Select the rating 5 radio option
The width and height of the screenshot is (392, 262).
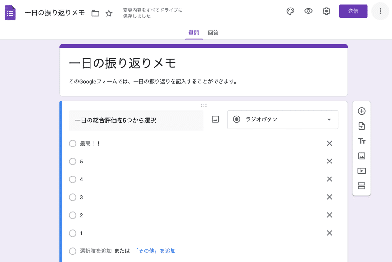coord(73,161)
